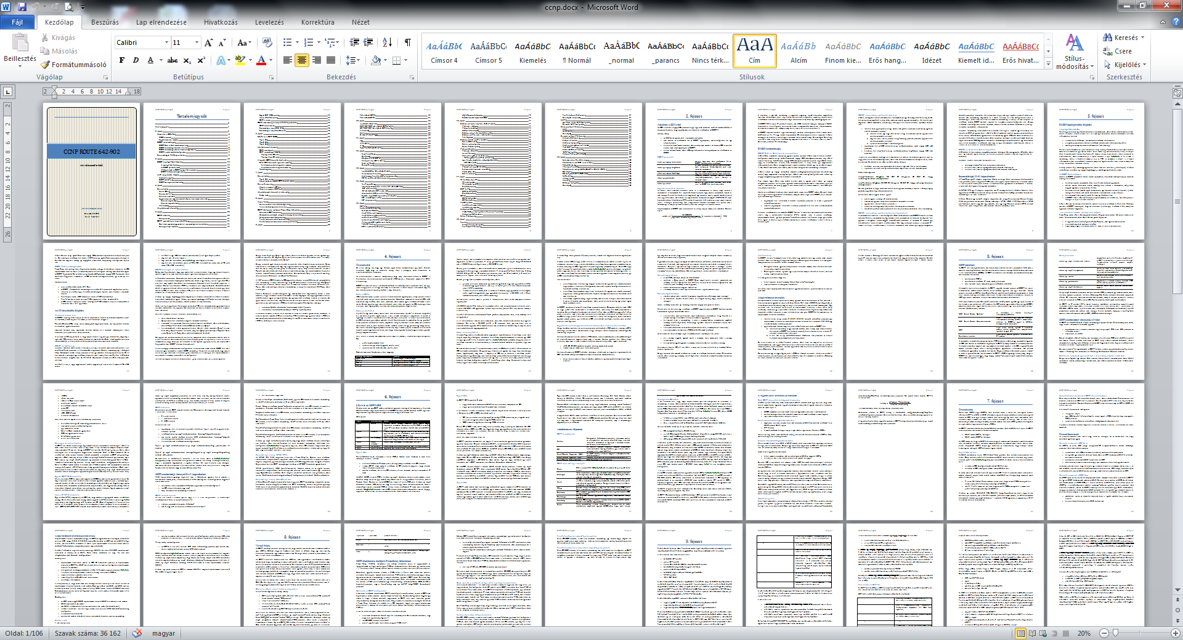
Task: Click the Tartalomjegyzék page thumbnail
Action: (192, 171)
